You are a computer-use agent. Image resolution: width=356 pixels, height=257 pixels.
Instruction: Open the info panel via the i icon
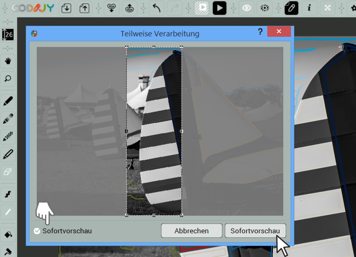309,8
